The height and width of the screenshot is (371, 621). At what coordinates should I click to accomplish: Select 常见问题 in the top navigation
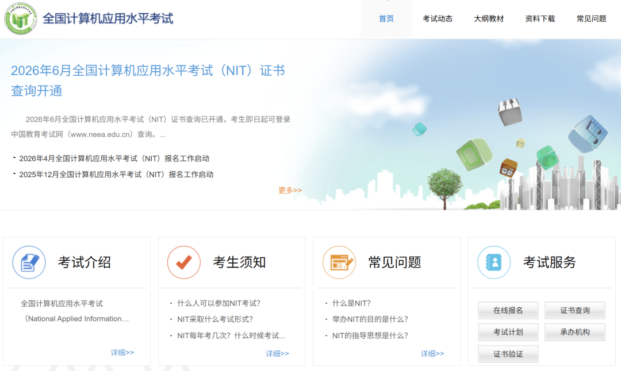591,18
